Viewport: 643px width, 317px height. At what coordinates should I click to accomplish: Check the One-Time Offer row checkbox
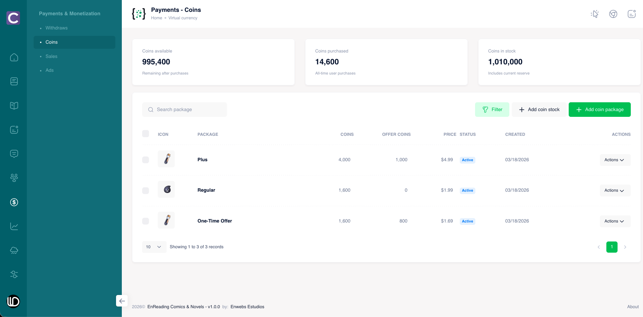146,221
